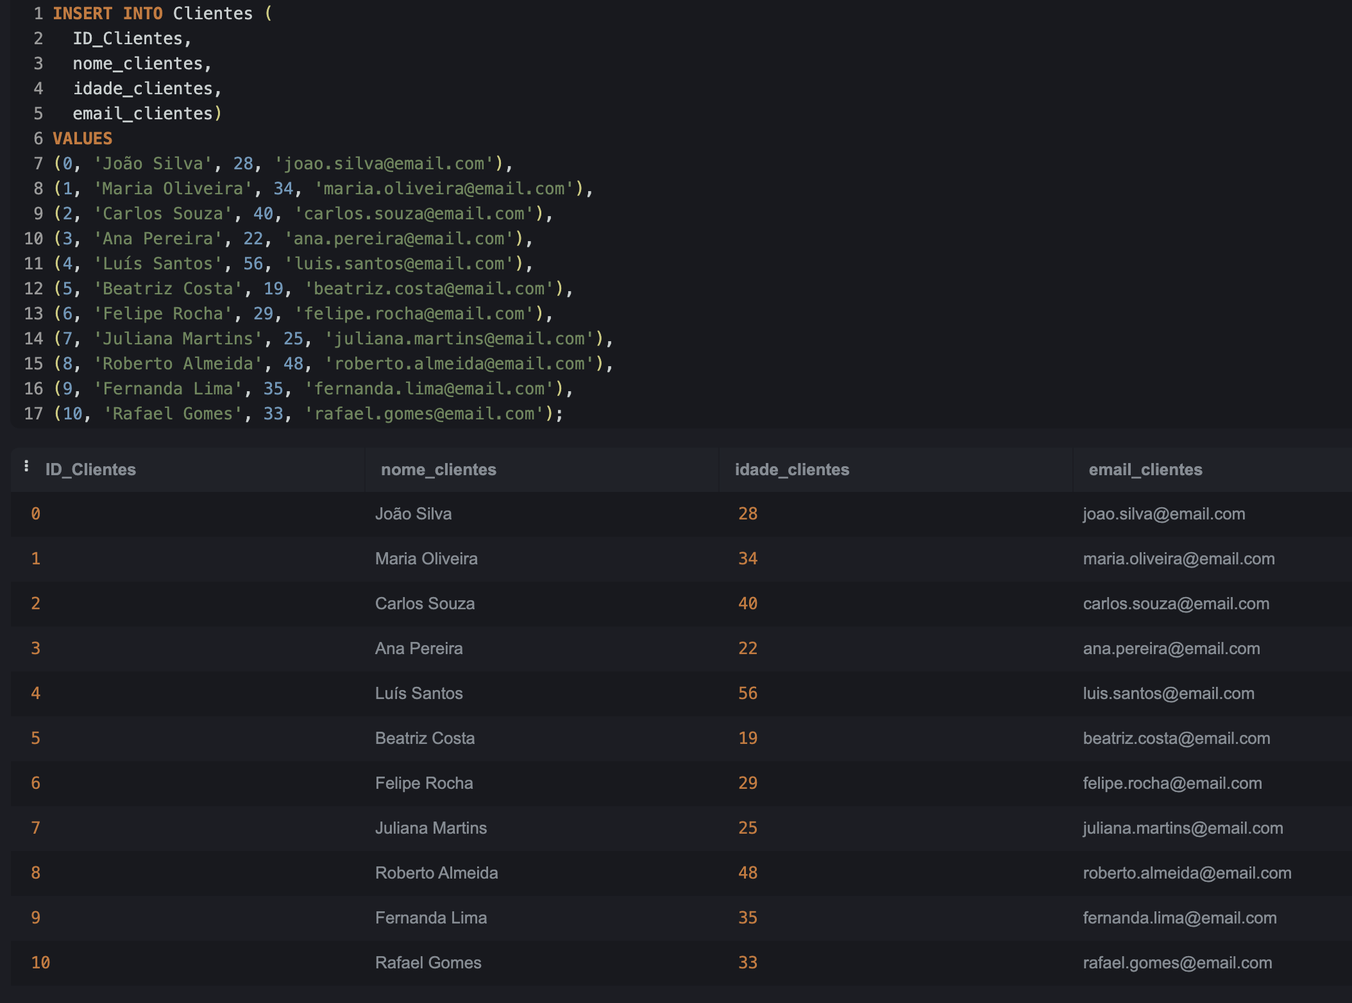Click the result cell ana.pereira@email.com
1352x1003 pixels.
pyautogui.click(x=1172, y=648)
